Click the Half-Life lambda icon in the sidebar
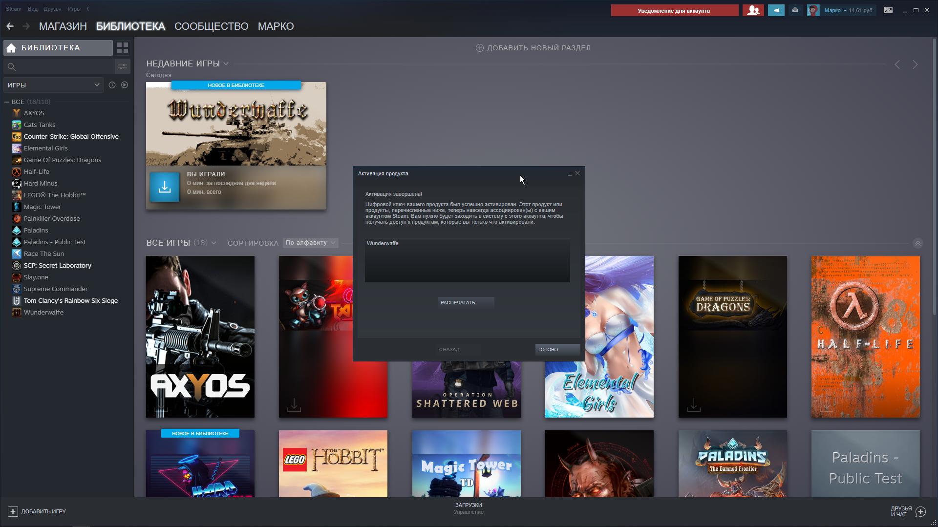 pos(17,172)
